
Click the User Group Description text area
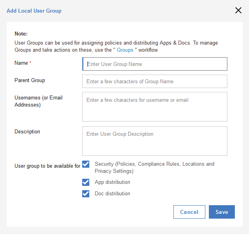click(155, 141)
